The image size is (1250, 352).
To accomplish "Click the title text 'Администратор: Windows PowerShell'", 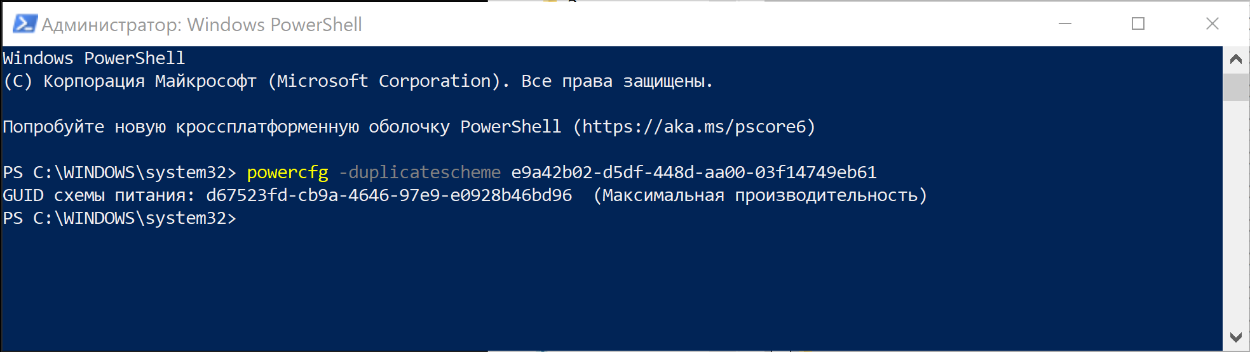I will point(201,25).
